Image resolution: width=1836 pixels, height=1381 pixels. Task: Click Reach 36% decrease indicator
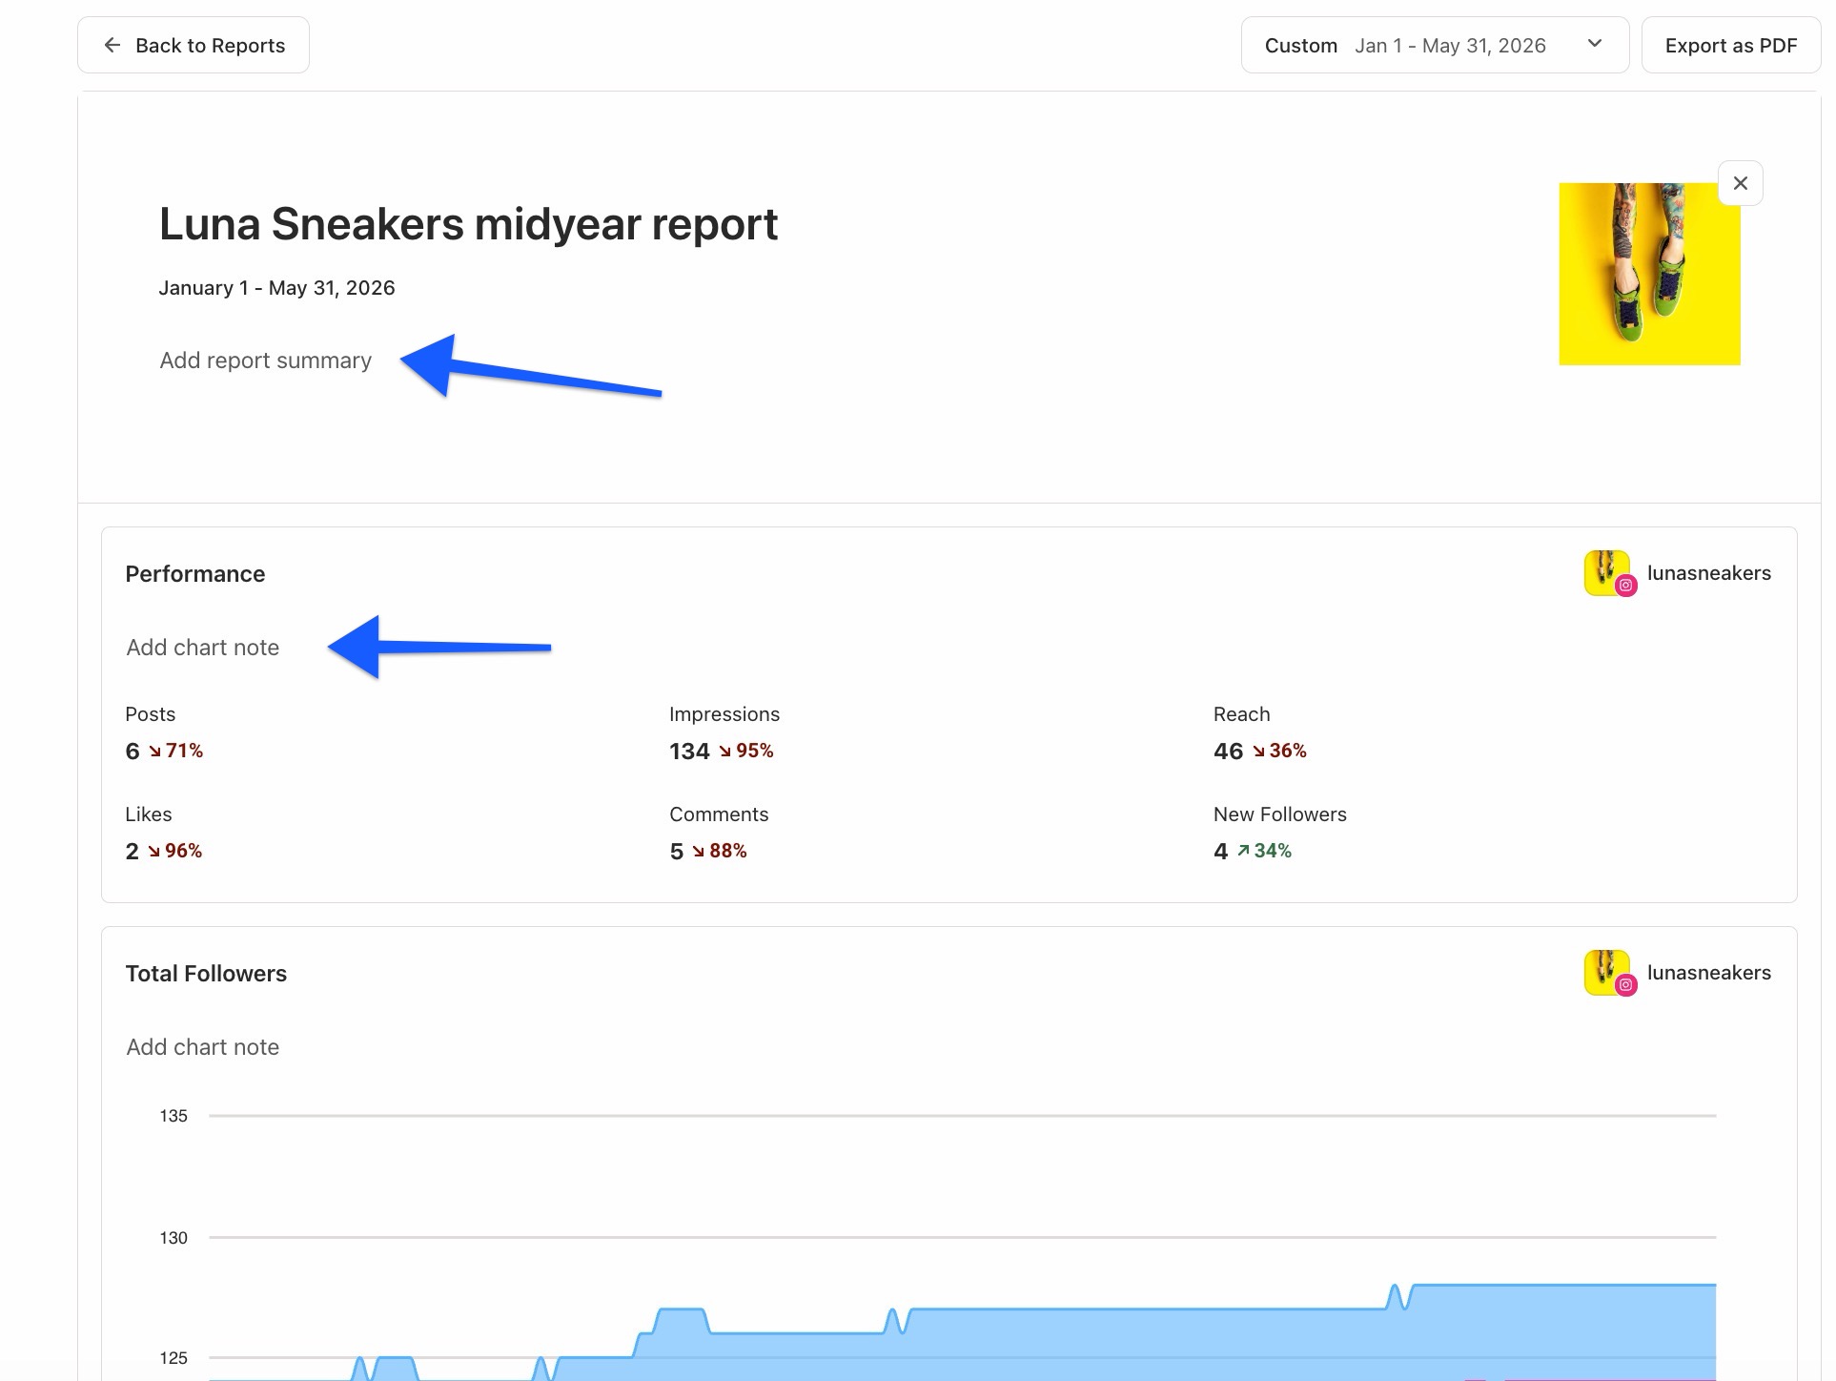[1279, 751]
